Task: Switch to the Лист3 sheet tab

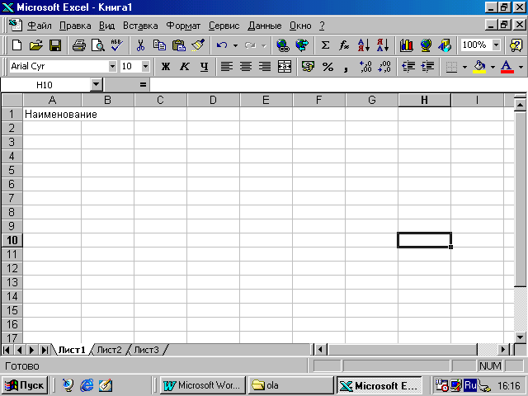Action: pyautogui.click(x=146, y=350)
